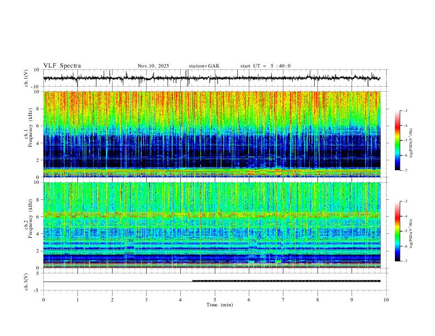Click the "2" tick on the Time axis
The height and width of the screenshot is (336, 435).
click(112, 300)
